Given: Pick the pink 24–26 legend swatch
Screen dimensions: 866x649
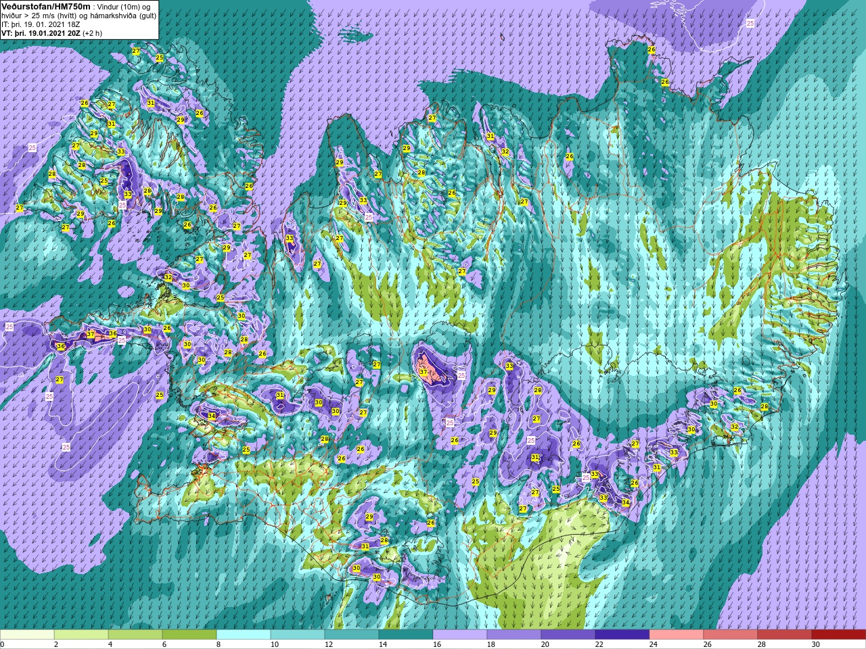Looking at the screenshot, I should point(677,635).
